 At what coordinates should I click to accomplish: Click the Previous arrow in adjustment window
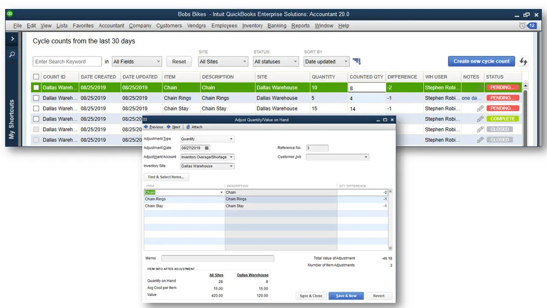pos(146,127)
